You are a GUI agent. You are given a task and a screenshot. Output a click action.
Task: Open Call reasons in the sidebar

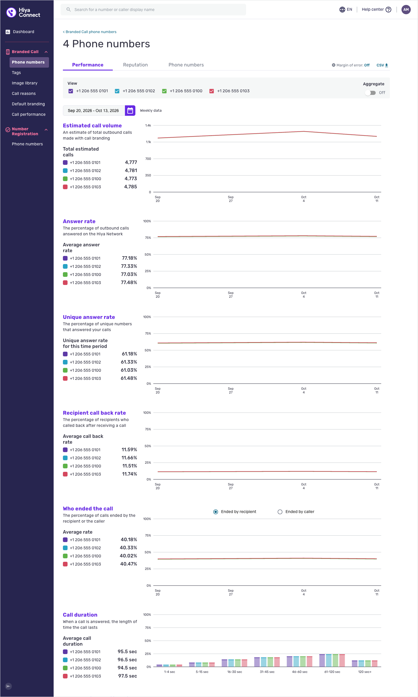tap(24, 94)
